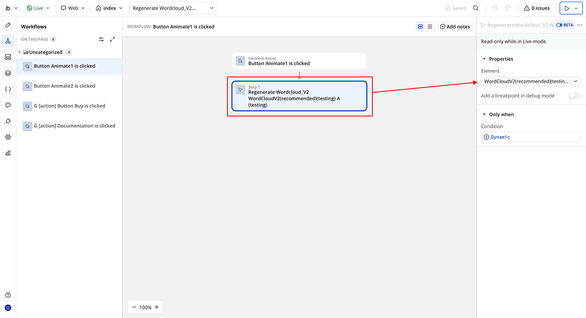
Task: Open the search magnifier in the top bar
Action: (476, 8)
